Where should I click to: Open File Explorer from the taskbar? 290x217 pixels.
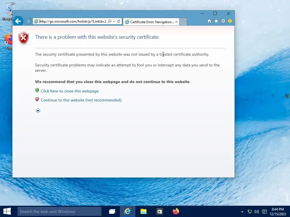tap(143, 211)
